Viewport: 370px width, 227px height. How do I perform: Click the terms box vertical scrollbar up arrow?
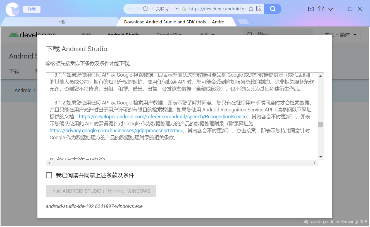pyautogui.click(x=321, y=76)
